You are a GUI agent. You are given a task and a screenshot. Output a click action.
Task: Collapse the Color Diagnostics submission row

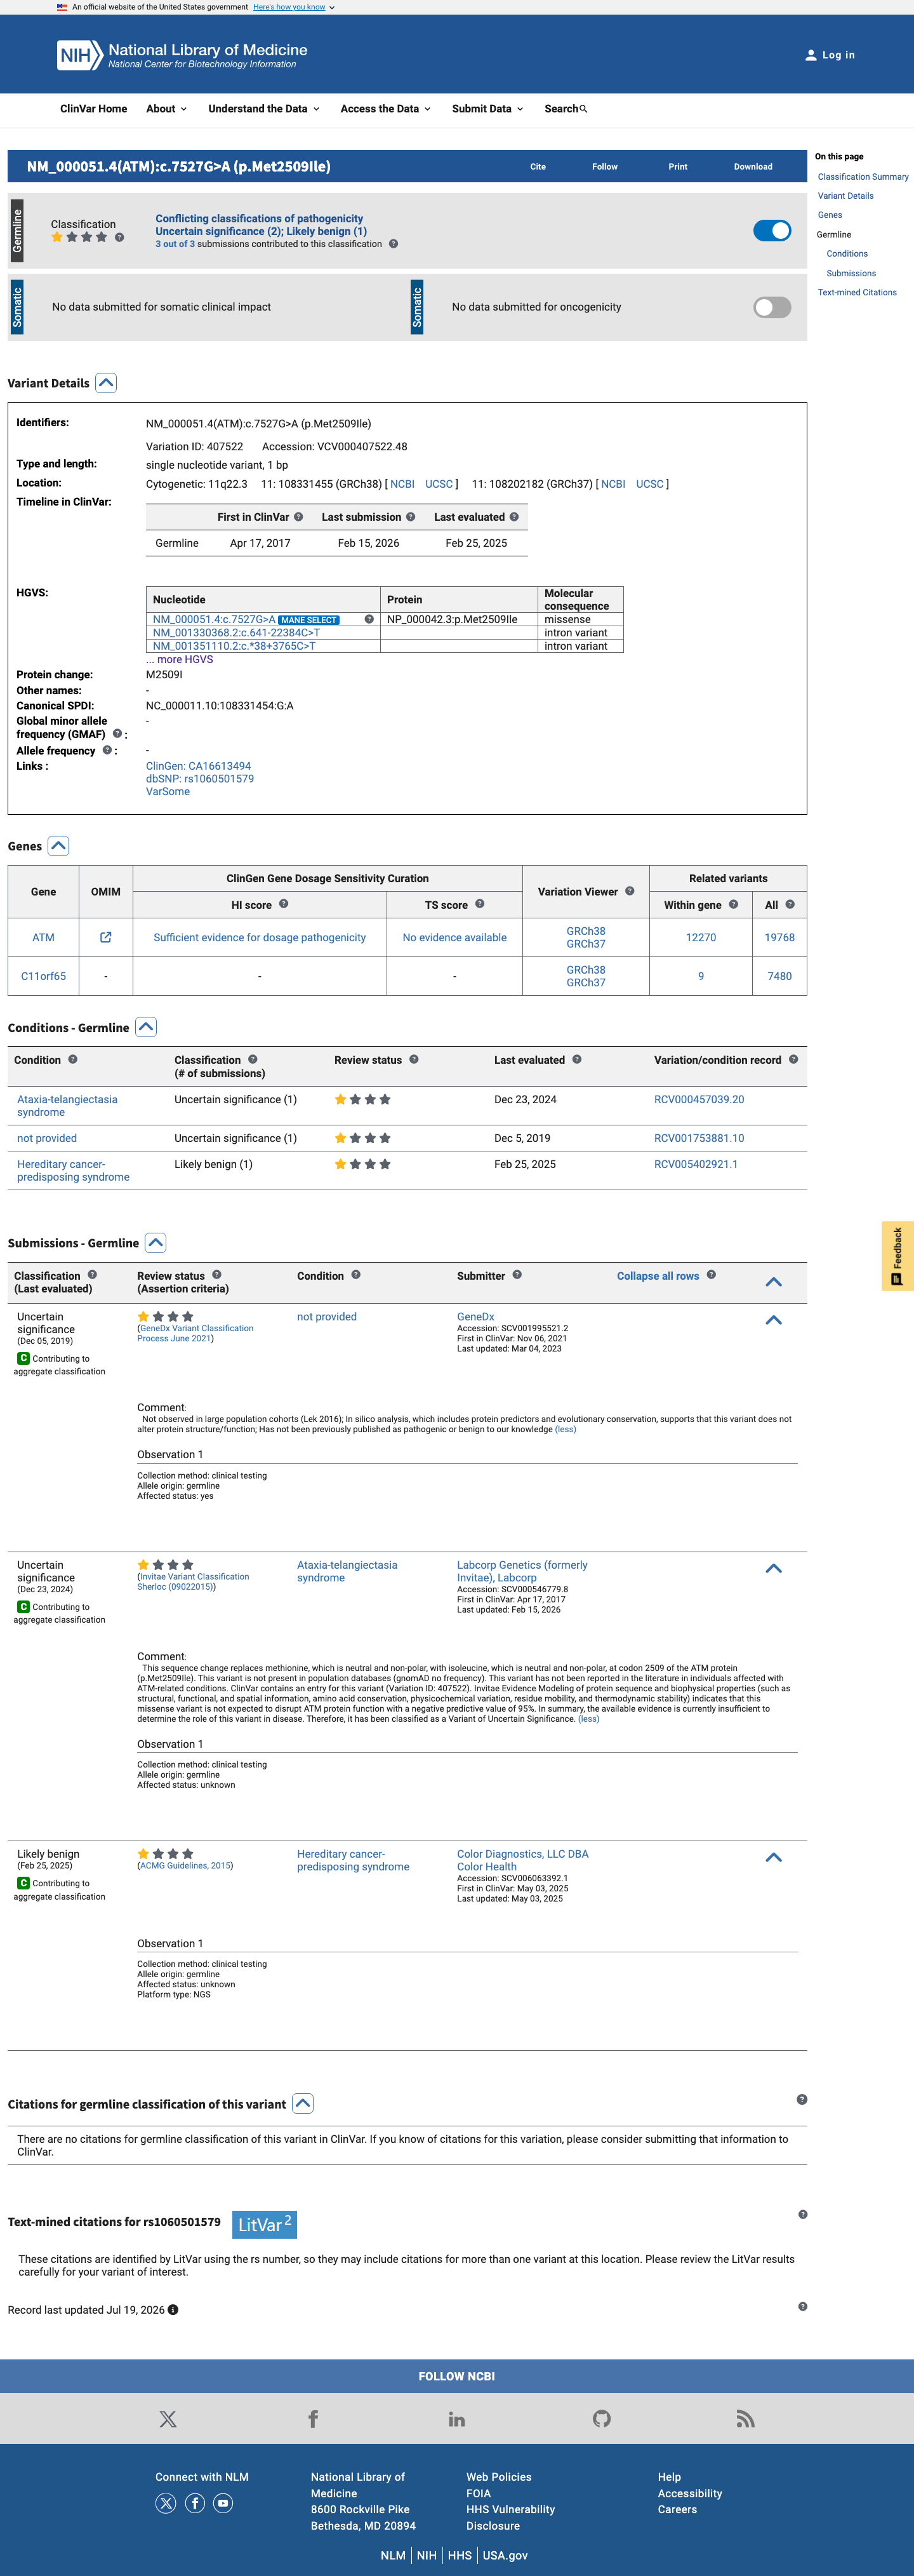(x=773, y=1857)
